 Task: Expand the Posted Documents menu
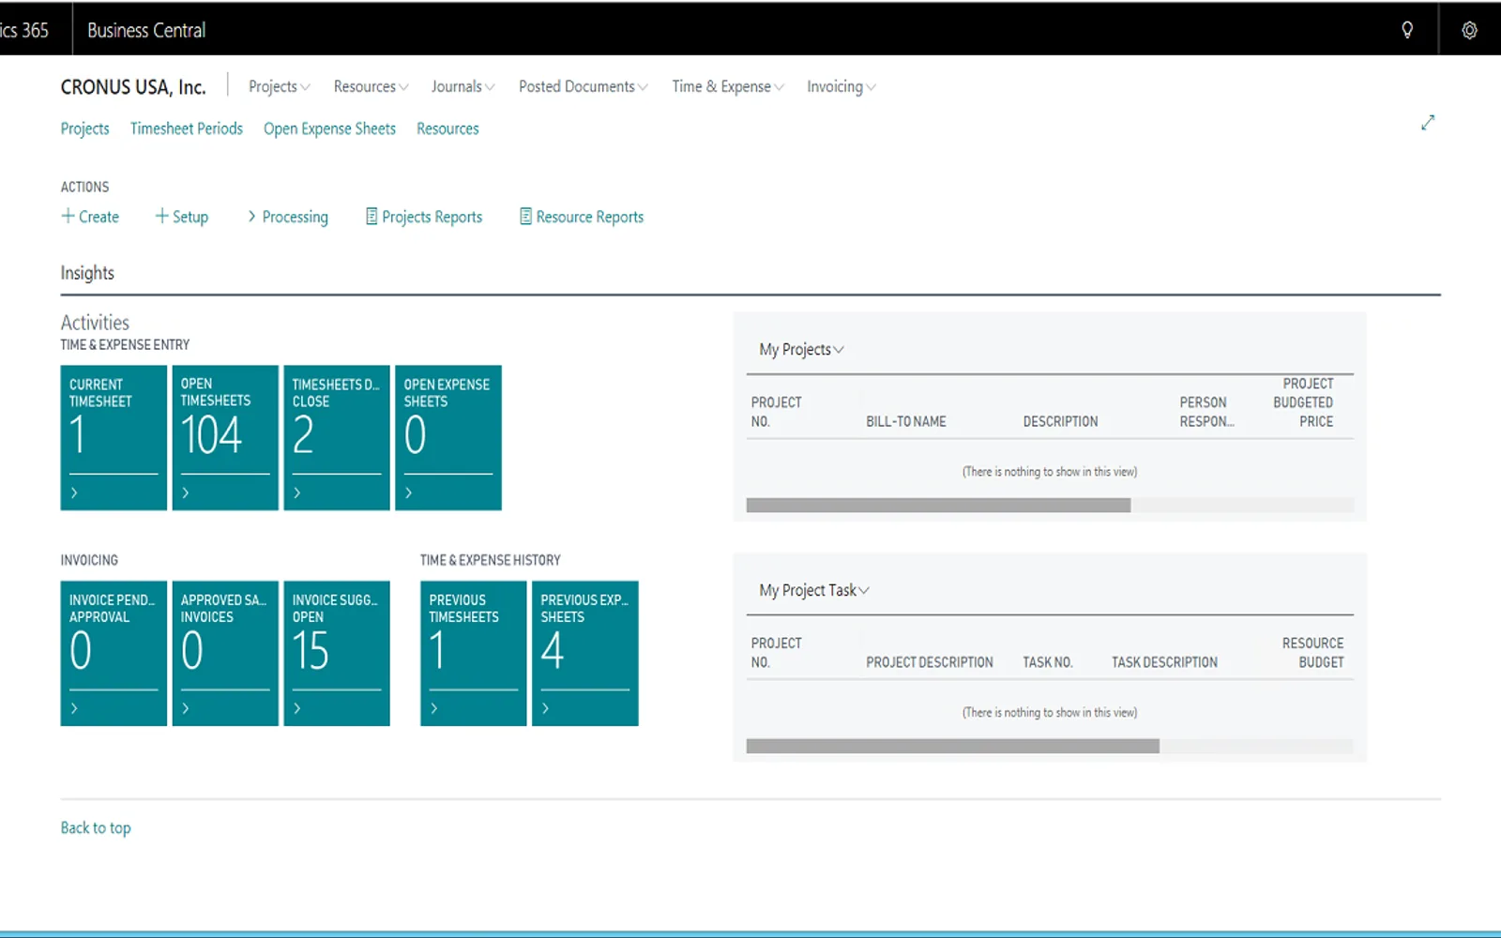click(583, 86)
